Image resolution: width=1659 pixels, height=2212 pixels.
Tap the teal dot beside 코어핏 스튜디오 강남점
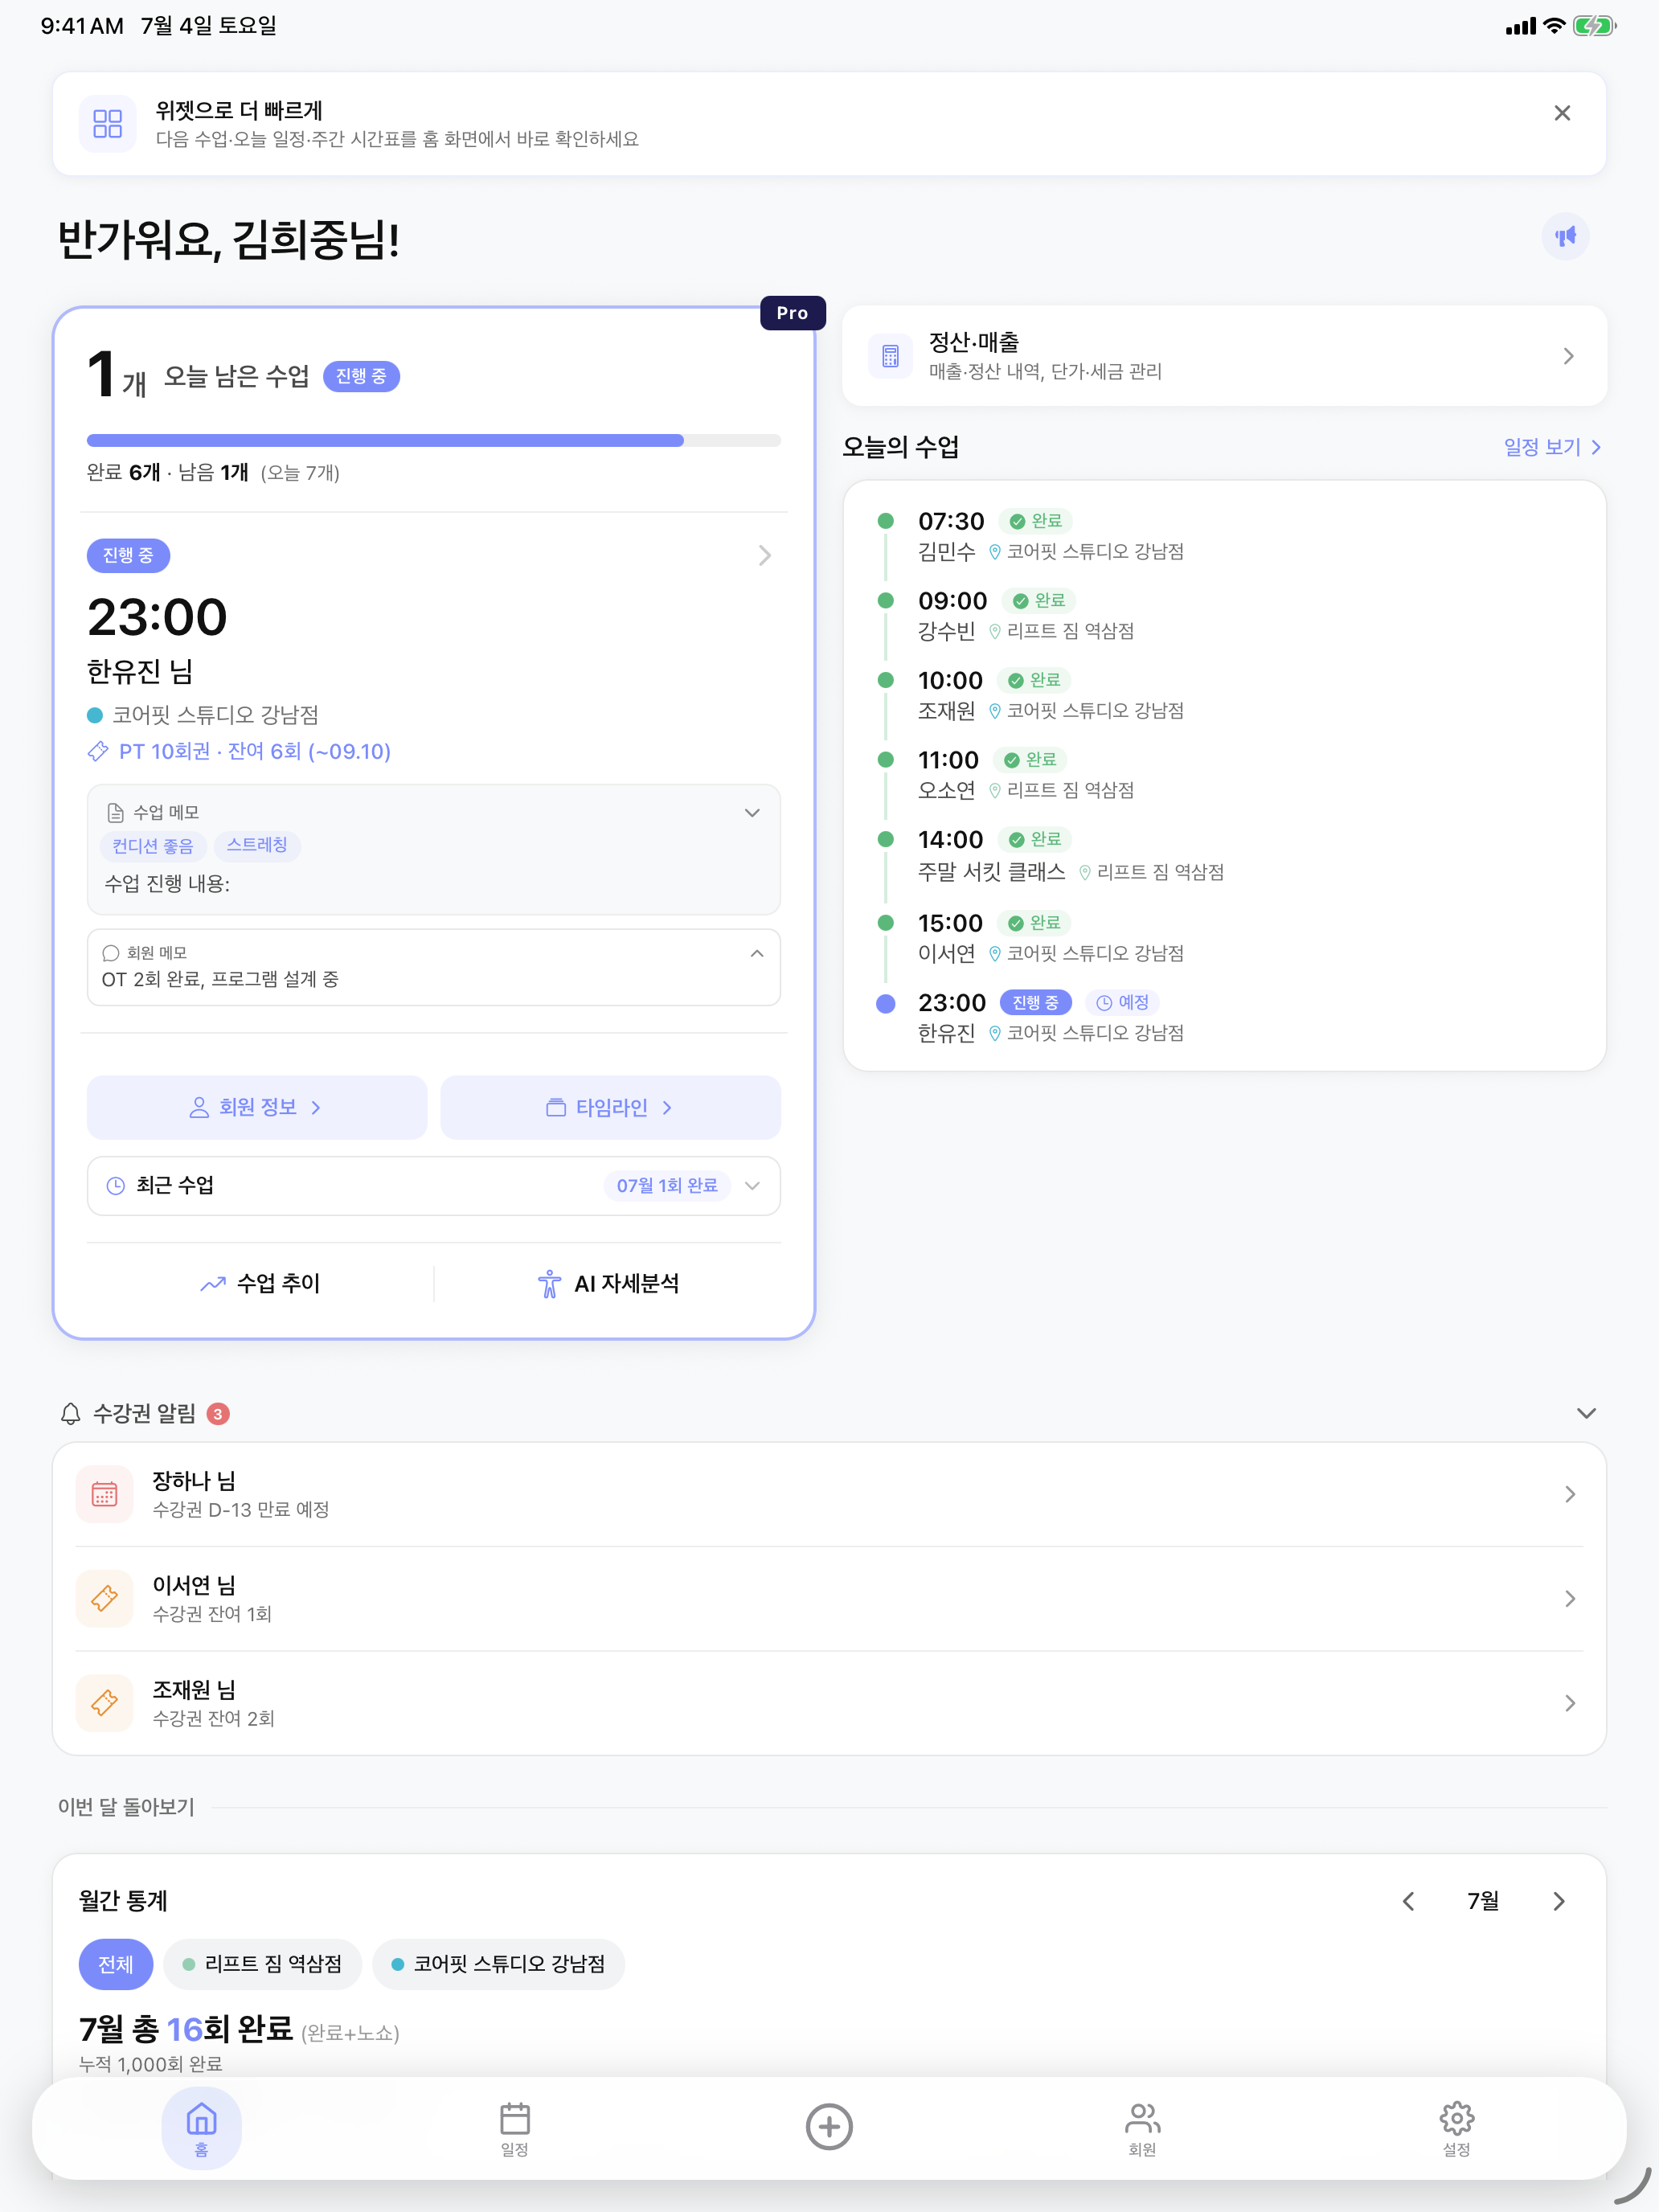tap(95, 715)
